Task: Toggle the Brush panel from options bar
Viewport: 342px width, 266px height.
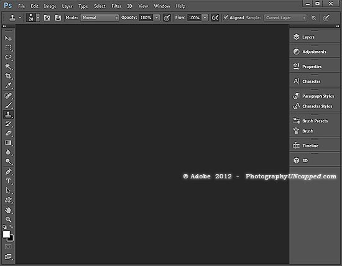Action: [x=47, y=17]
